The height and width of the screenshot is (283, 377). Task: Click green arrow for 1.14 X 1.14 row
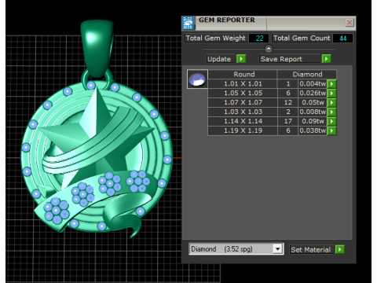331,121
